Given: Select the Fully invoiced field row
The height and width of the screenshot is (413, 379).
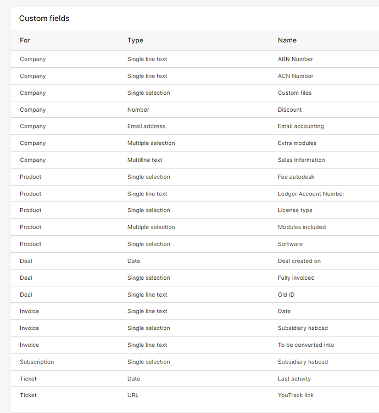Looking at the screenshot, I should click(194, 278).
